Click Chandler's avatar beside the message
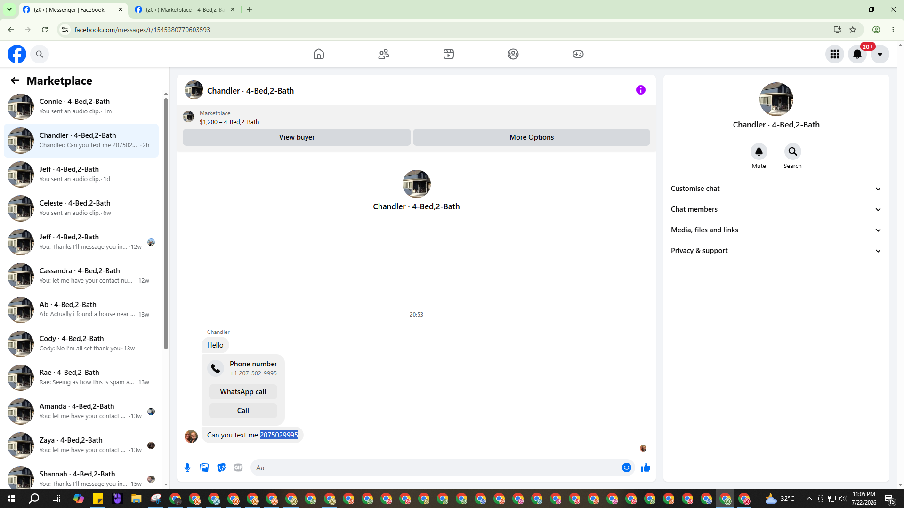Screen dimensions: 904x508 191,436
